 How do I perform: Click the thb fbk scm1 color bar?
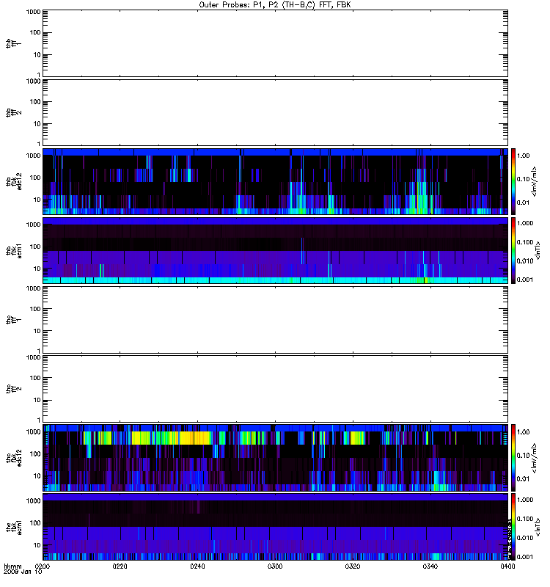(x=513, y=250)
